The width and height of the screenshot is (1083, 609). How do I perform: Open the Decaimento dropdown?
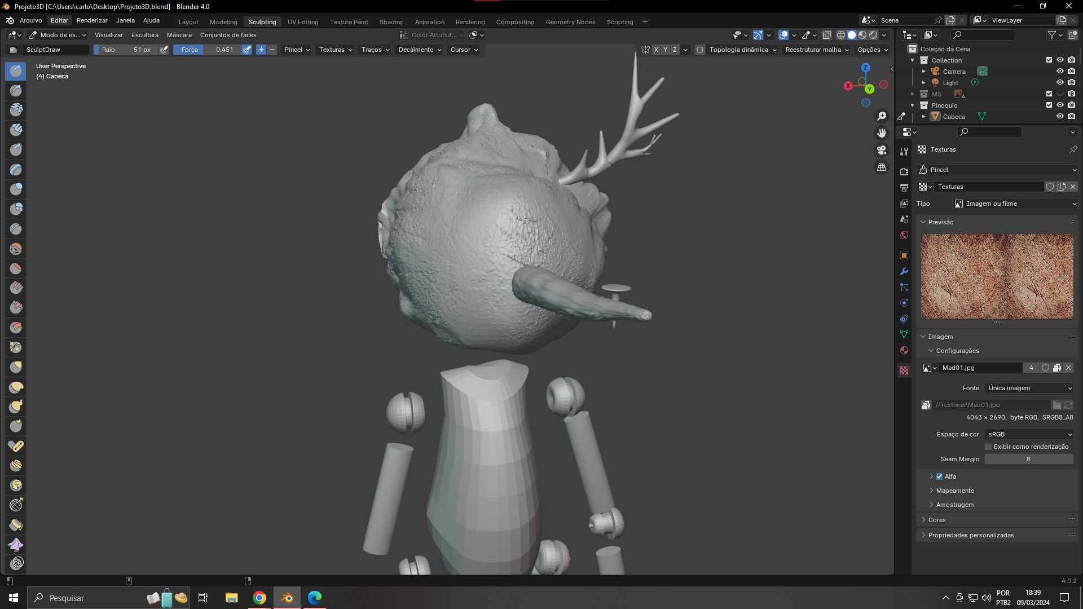420,50
